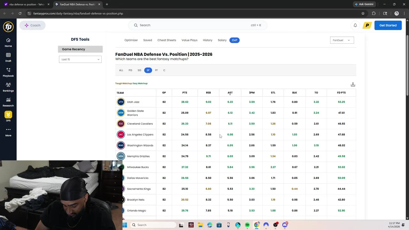The width and height of the screenshot is (409, 230).
Task: Open Rankings in the sidebar
Action: pos(8,87)
